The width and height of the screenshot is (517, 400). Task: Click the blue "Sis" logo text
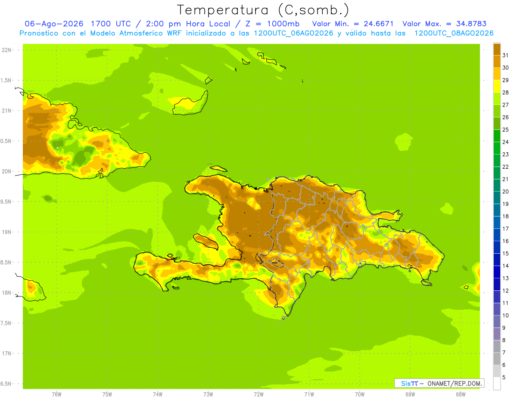point(405,383)
